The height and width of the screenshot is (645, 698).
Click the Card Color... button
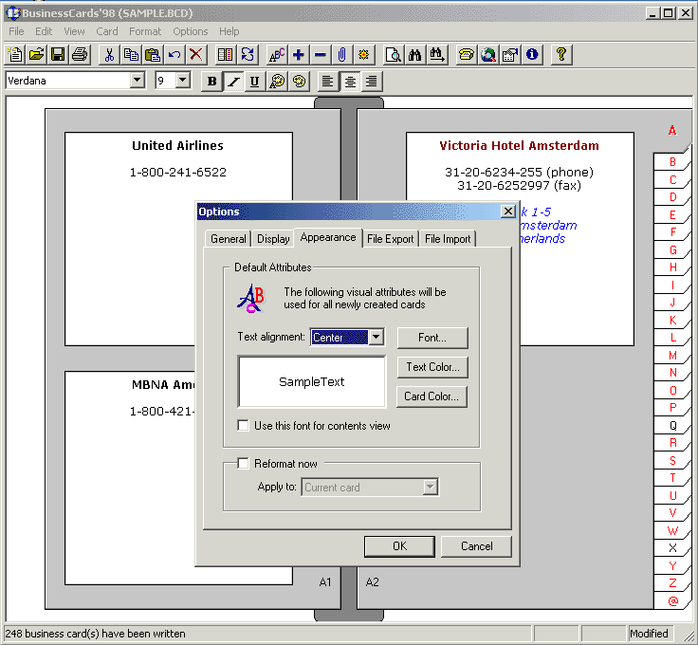coord(432,396)
